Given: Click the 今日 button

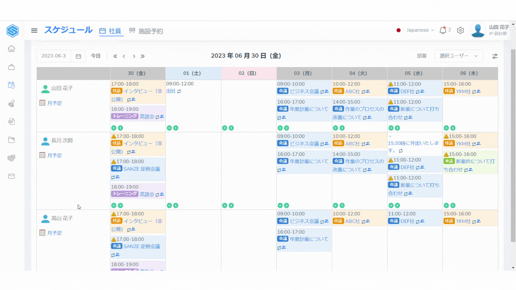Looking at the screenshot, I should click(x=96, y=56).
